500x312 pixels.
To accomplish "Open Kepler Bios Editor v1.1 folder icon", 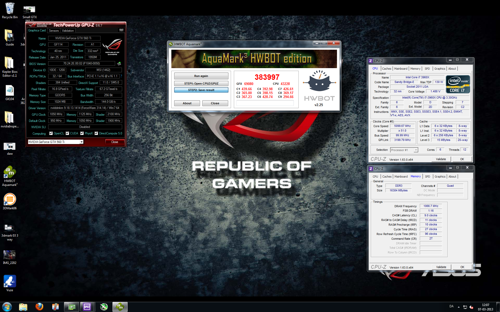I will (x=10, y=67).
